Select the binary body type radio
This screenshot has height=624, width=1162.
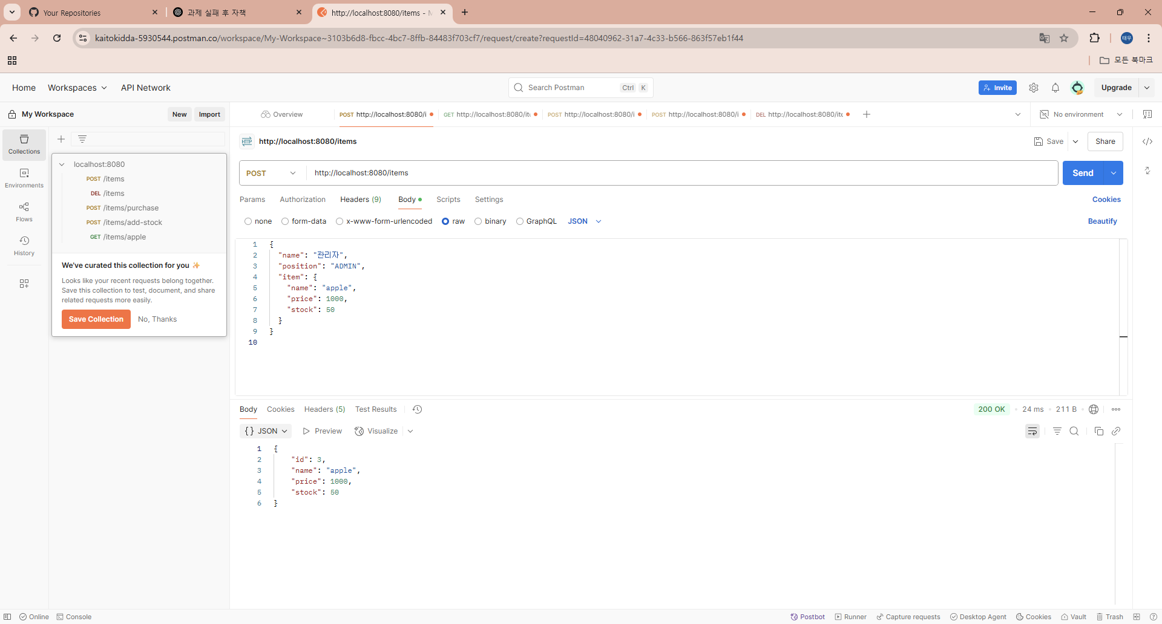[478, 221]
